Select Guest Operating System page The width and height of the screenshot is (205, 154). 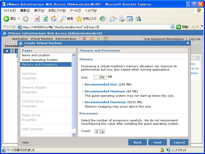tap(46, 60)
